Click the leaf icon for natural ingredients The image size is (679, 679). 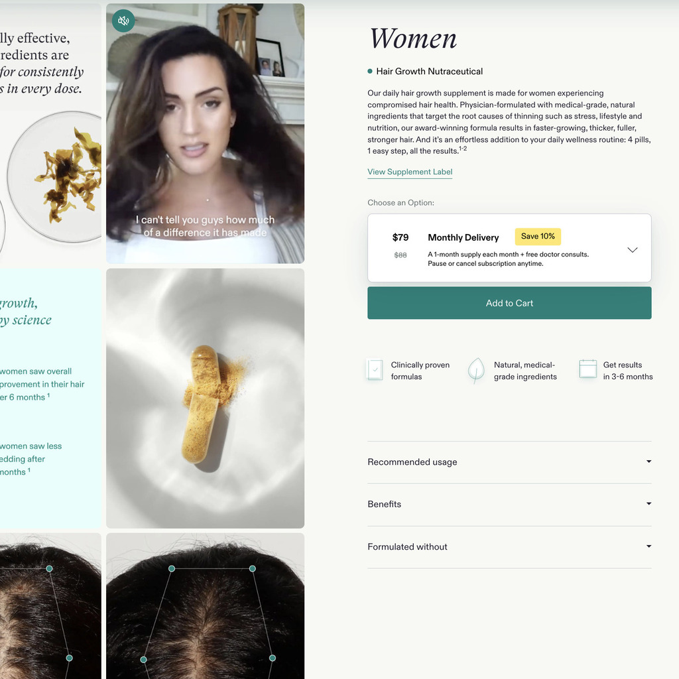click(x=476, y=371)
